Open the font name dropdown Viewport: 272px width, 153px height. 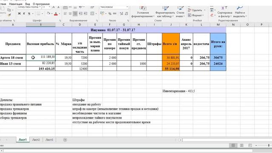pos(40,7)
